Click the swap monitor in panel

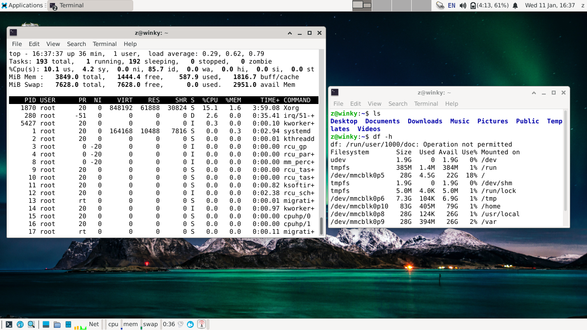click(x=150, y=324)
